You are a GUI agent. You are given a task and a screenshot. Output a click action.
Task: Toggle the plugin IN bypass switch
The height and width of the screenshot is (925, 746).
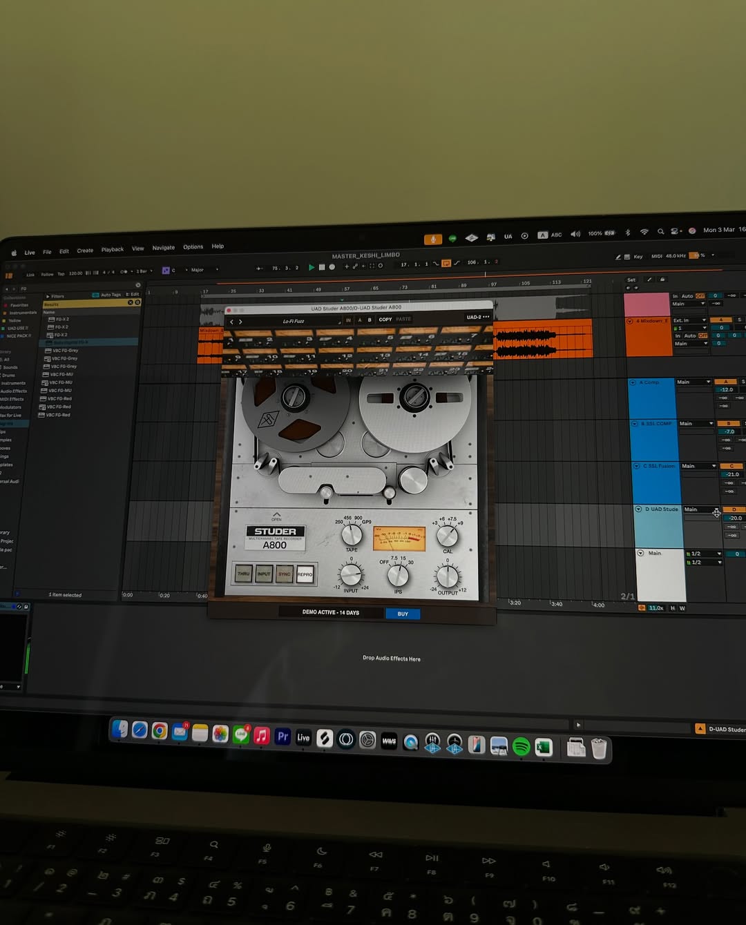coord(348,320)
